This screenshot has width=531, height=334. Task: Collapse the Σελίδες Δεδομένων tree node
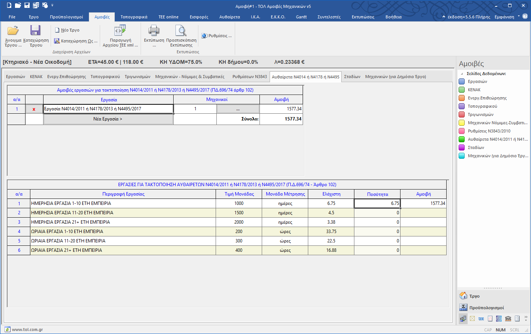[x=462, y=74]
